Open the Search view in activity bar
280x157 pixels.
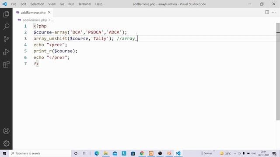pyautogui.click(x=6, y=27)
